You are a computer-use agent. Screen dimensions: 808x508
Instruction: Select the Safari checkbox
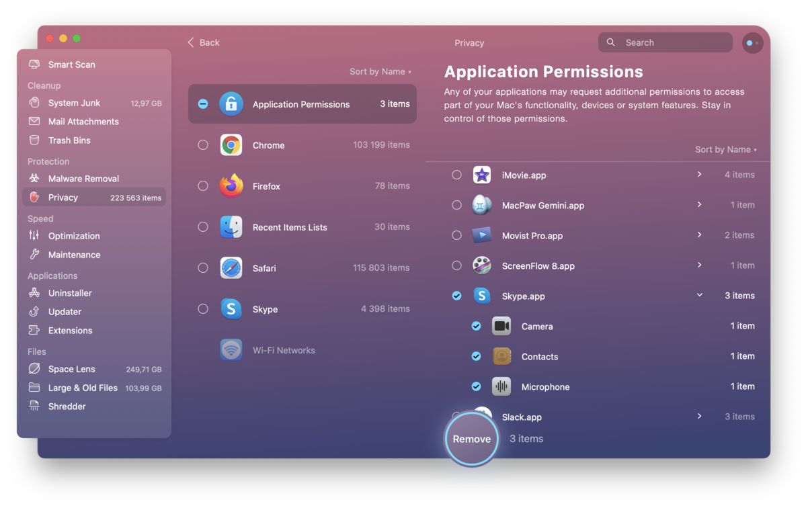(203, 268)
